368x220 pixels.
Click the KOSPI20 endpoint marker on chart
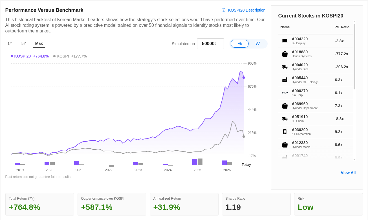(x=244, y=78)
